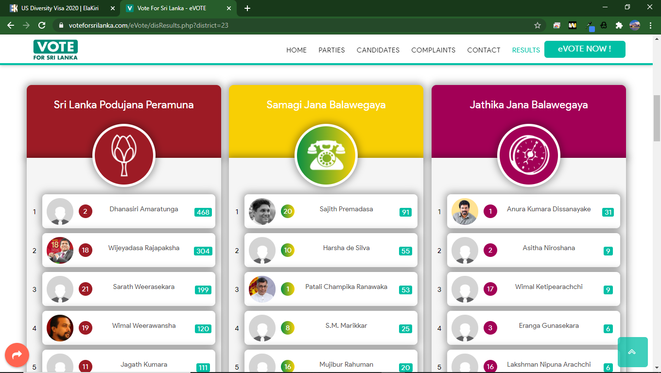This screenshot has height=373, width=661.
Task: Click the name Asitha Niroshana
Action: point(549,248)
